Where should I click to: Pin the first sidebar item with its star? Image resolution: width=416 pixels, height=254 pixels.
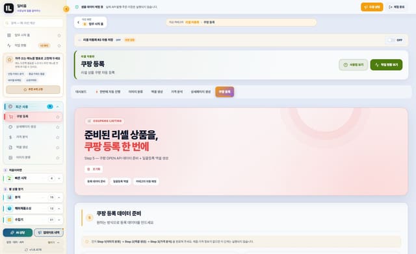pyautogui.click(x=59, y=36)
